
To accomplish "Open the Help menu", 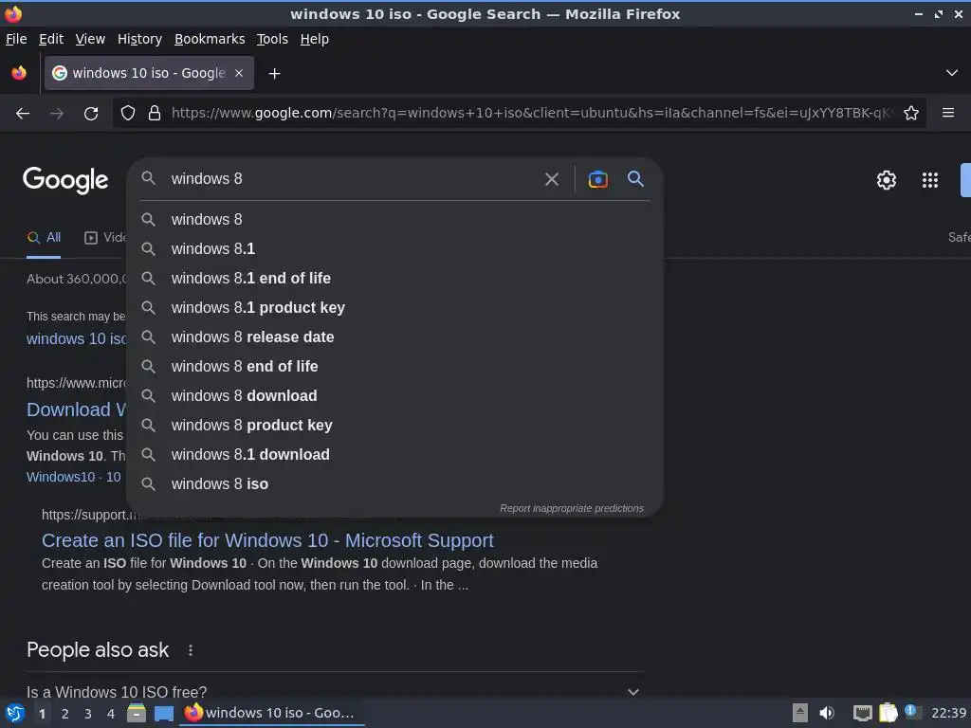I will pyautogui.click(x=315, y=39).
